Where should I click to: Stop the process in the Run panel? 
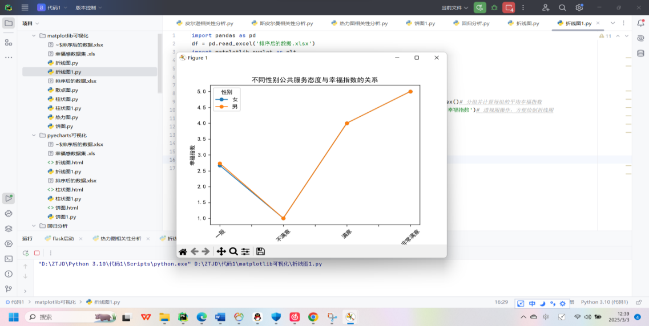click(x=37, y=253)
